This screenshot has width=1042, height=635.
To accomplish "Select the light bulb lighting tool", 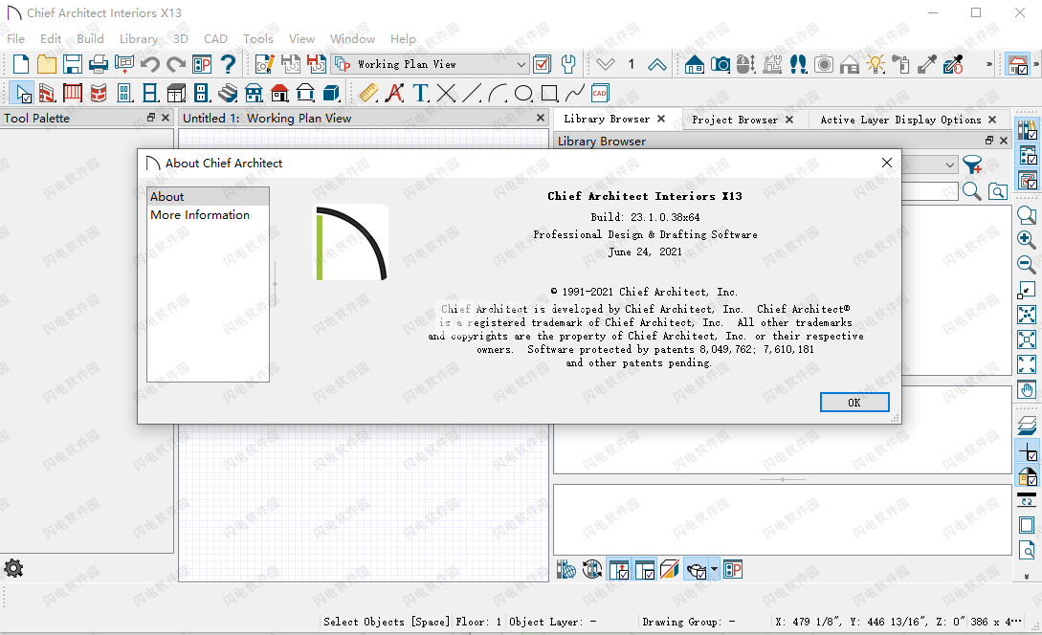I will pos(876,64).
